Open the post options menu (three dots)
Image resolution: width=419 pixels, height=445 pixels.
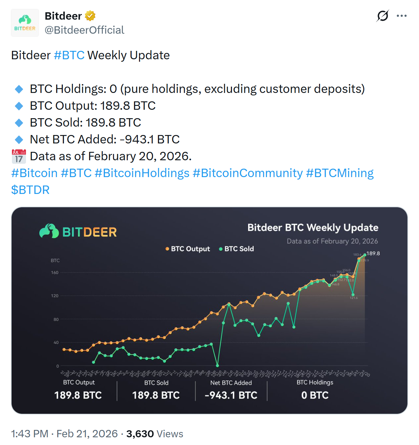[x=402, y=15]
